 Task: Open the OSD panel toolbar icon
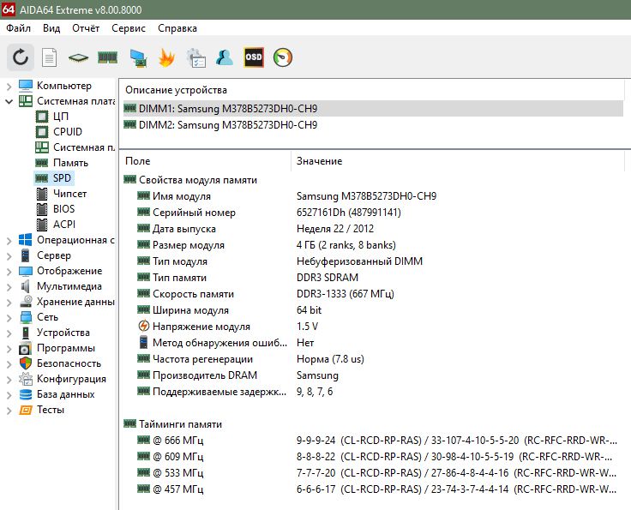click(x=254, y=57)
